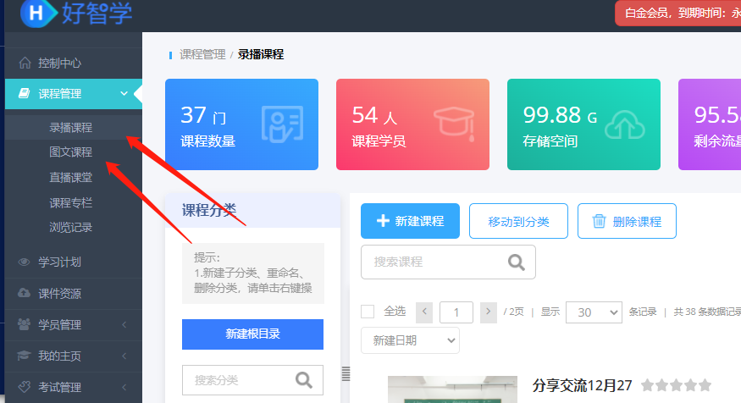Go to next page arrow
This screenshot has width=741, height=403.
click(488, 312)
